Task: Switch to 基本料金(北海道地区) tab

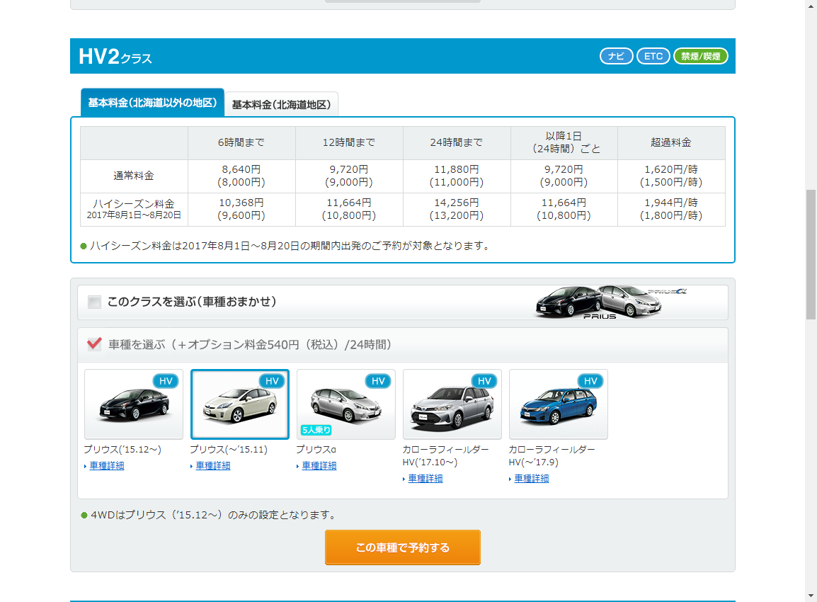Action: tap(281, 105)
